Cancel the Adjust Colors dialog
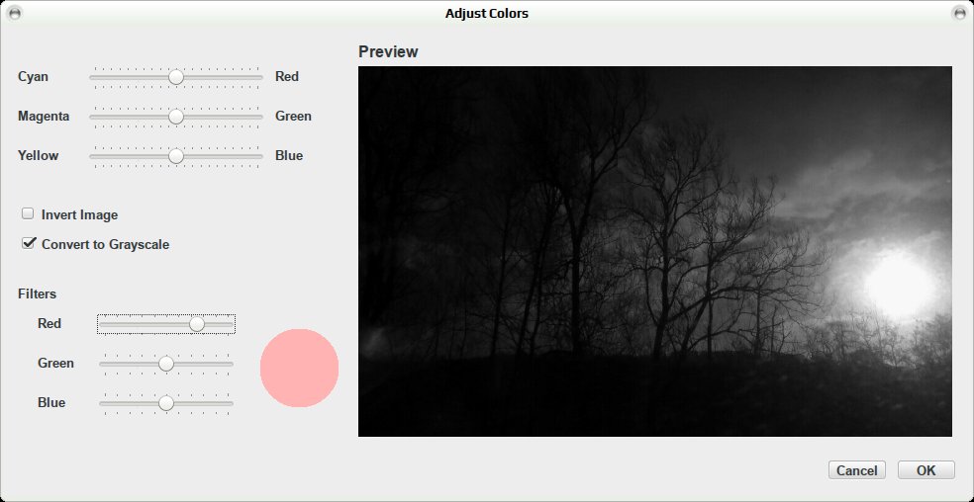 (856, 470)
